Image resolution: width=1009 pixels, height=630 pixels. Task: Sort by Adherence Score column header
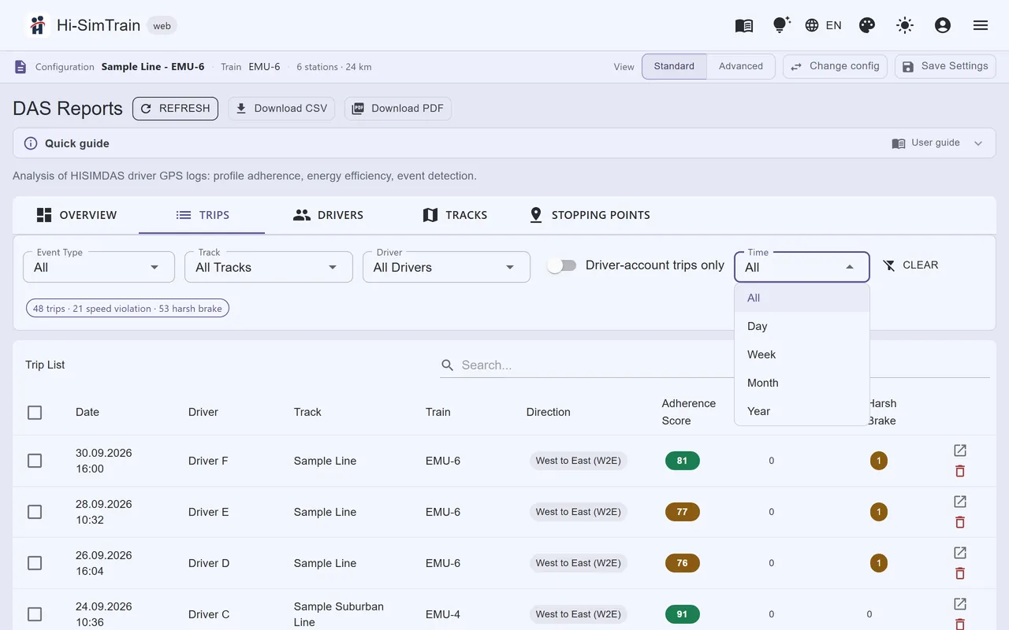coord(689,412)
